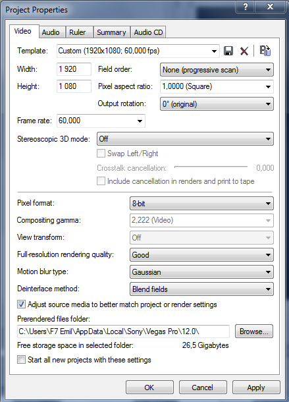Save the current template with the floppy icon

pos(228,51)
